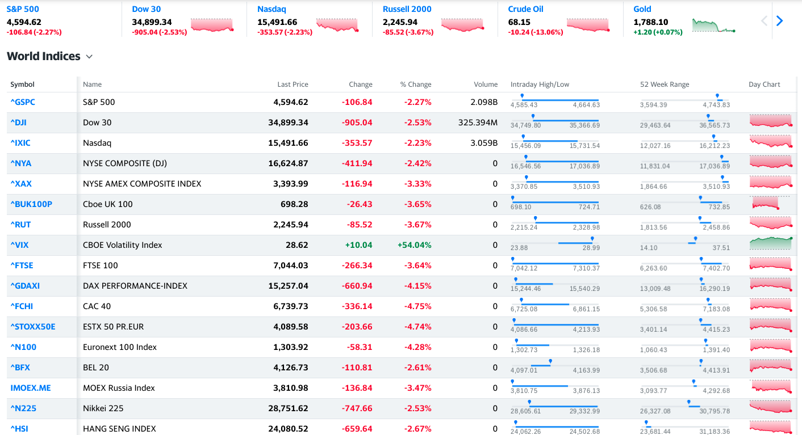Open the ^GSPC symbol link
802x435 pixels.
click(x=23, y=102)
